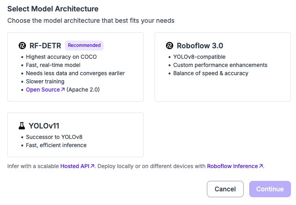Open the Hosted API link

click(x=75, y=167)
